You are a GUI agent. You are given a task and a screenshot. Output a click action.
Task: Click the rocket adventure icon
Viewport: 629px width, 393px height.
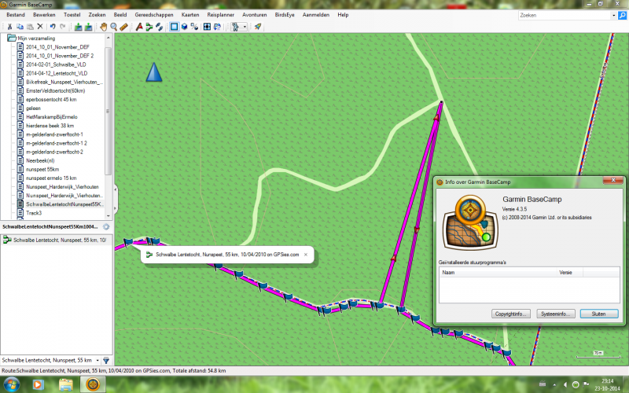[258, 27]
